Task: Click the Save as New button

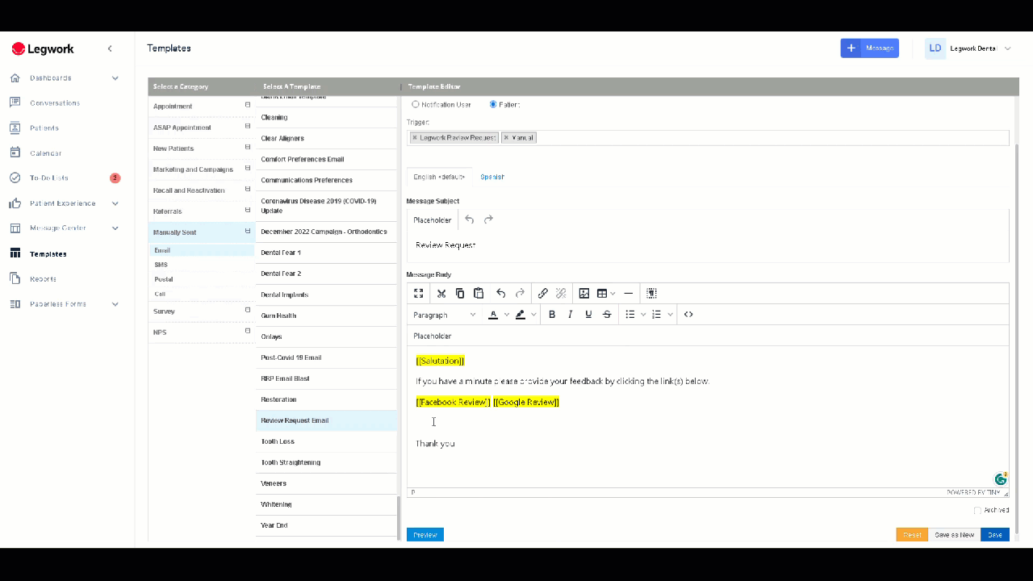Action: coord(954,535)
